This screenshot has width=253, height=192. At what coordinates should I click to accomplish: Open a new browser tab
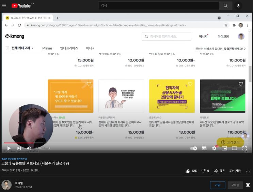[57, 18]
